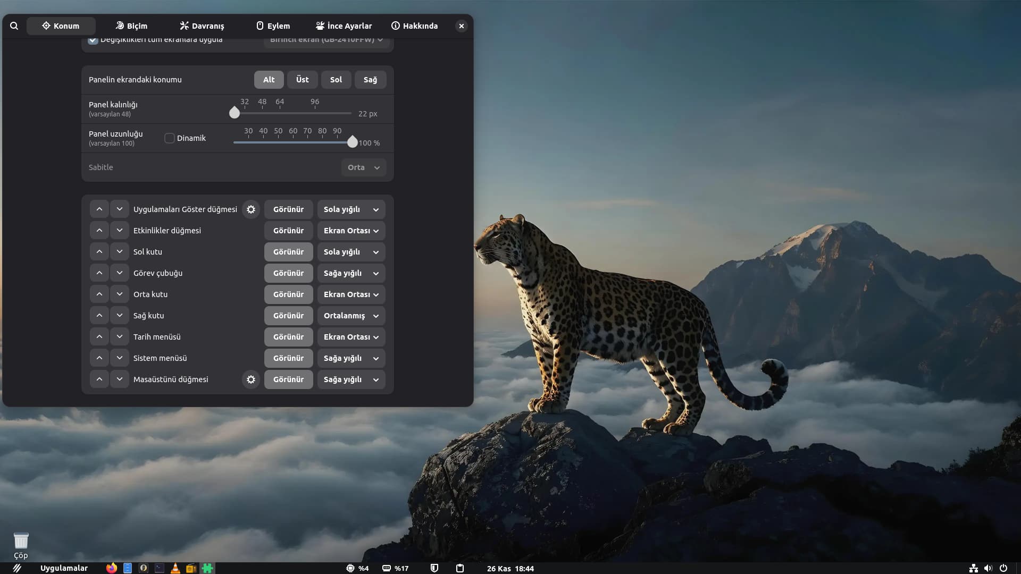The image size is (1021, 574).
Task: Click the green puzzle extensions icon
Action: pos(207,568)
